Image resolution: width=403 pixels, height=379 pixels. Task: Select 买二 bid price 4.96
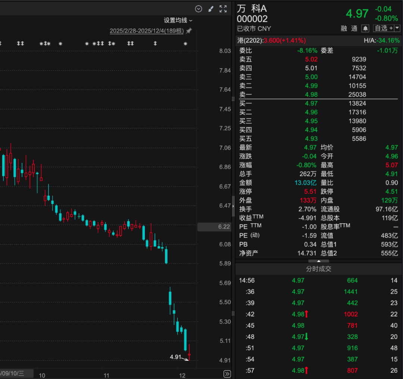point(311,113)
